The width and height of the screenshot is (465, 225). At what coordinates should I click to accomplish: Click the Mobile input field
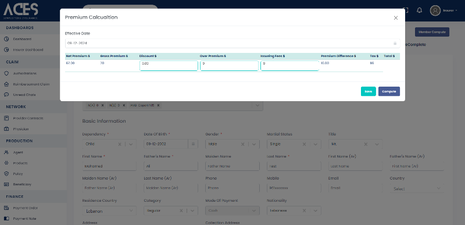pyautogui.click(x=294, y=188)
